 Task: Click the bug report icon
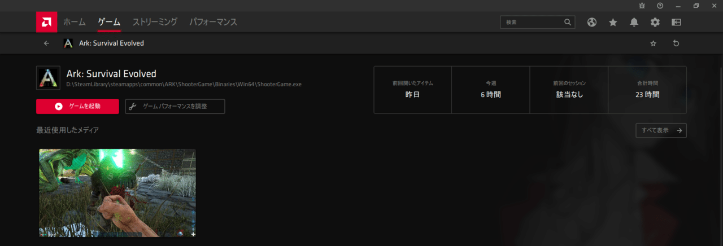(642, 6)
